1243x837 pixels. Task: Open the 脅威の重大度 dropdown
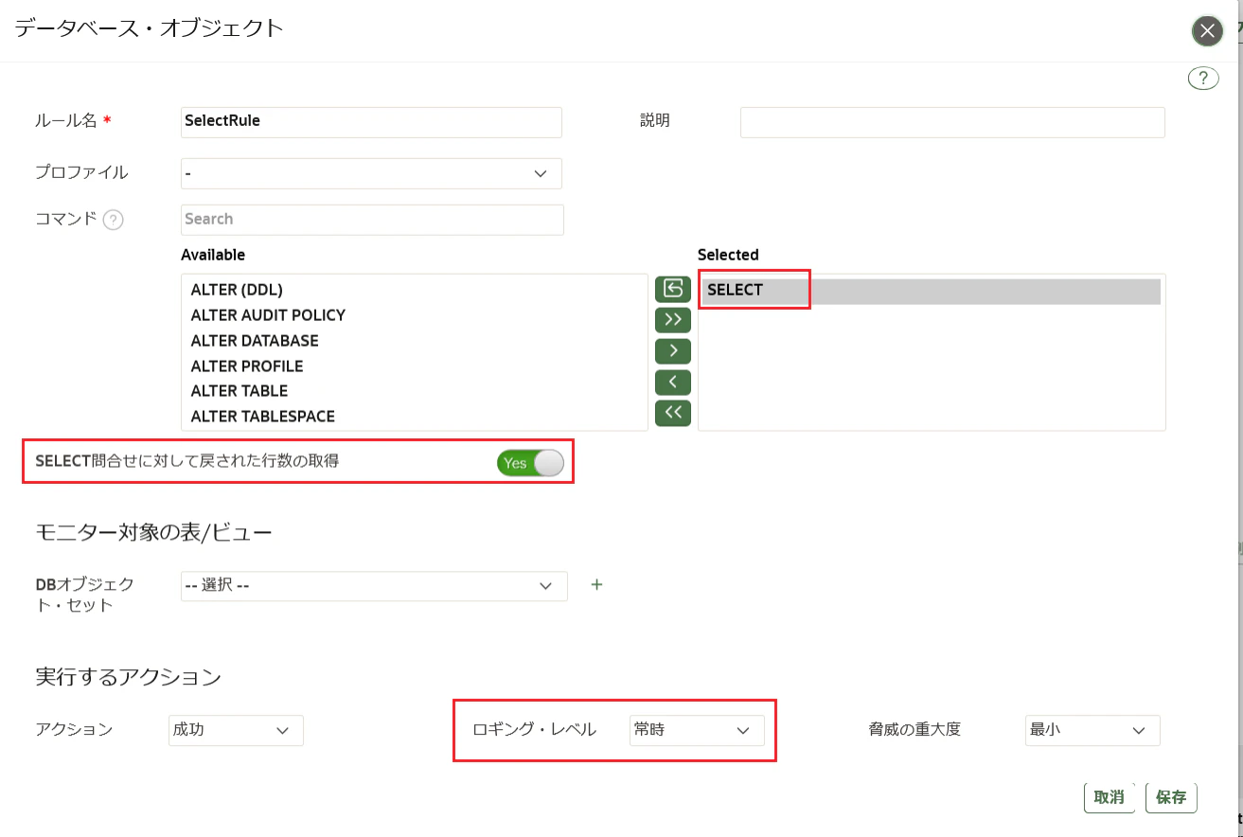[x=1092, y=730]
